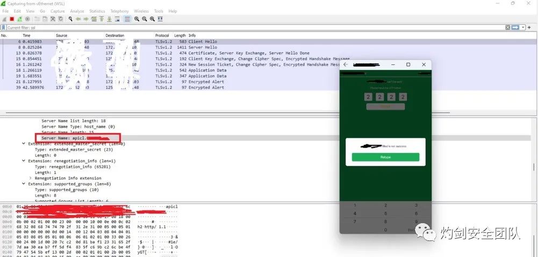Screen dimensions: 538x257
Task: Collapse the renegotiation_info extension node
Action: (x=23, y=161)
